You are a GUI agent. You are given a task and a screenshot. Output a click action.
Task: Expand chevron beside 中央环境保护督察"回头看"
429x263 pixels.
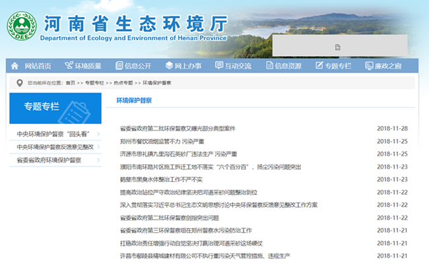(x=98, y=134)
